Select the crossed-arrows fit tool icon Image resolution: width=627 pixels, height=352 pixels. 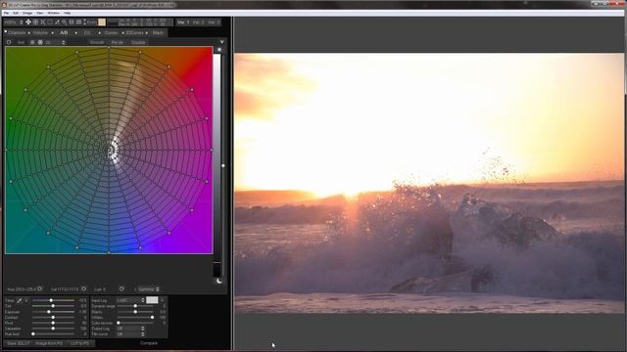point(43,22)
